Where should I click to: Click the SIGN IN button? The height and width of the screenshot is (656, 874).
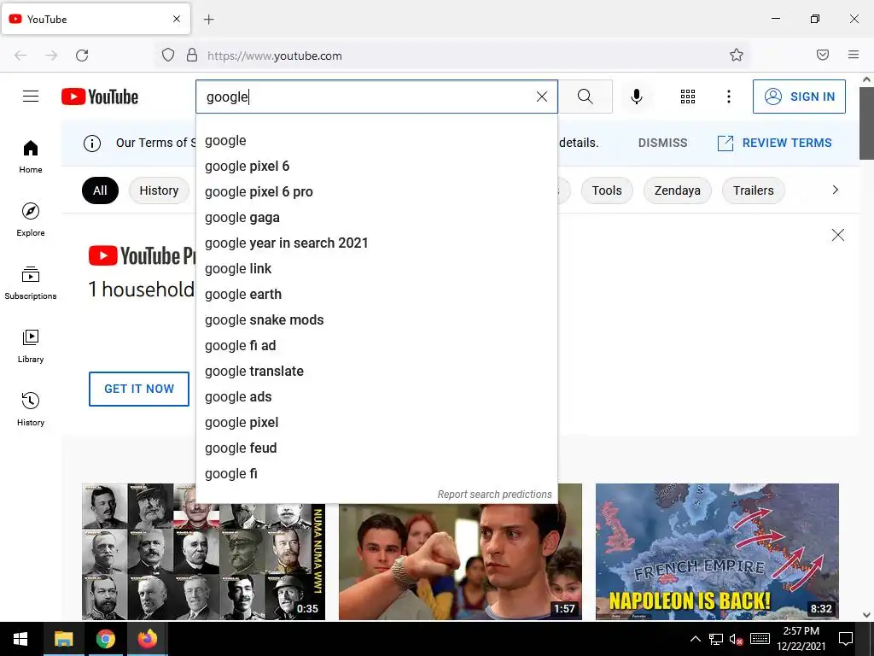(x=799, y=97)
